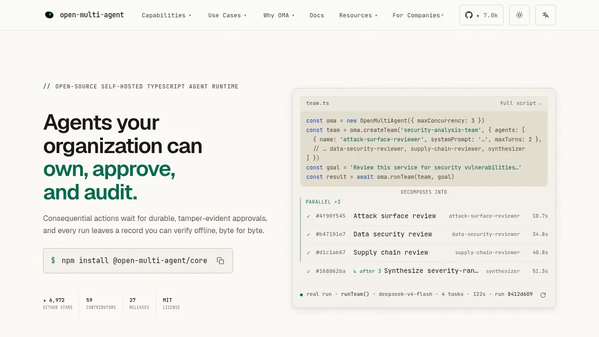
Task: Copy the npm install command
Action: click(220, 261)
